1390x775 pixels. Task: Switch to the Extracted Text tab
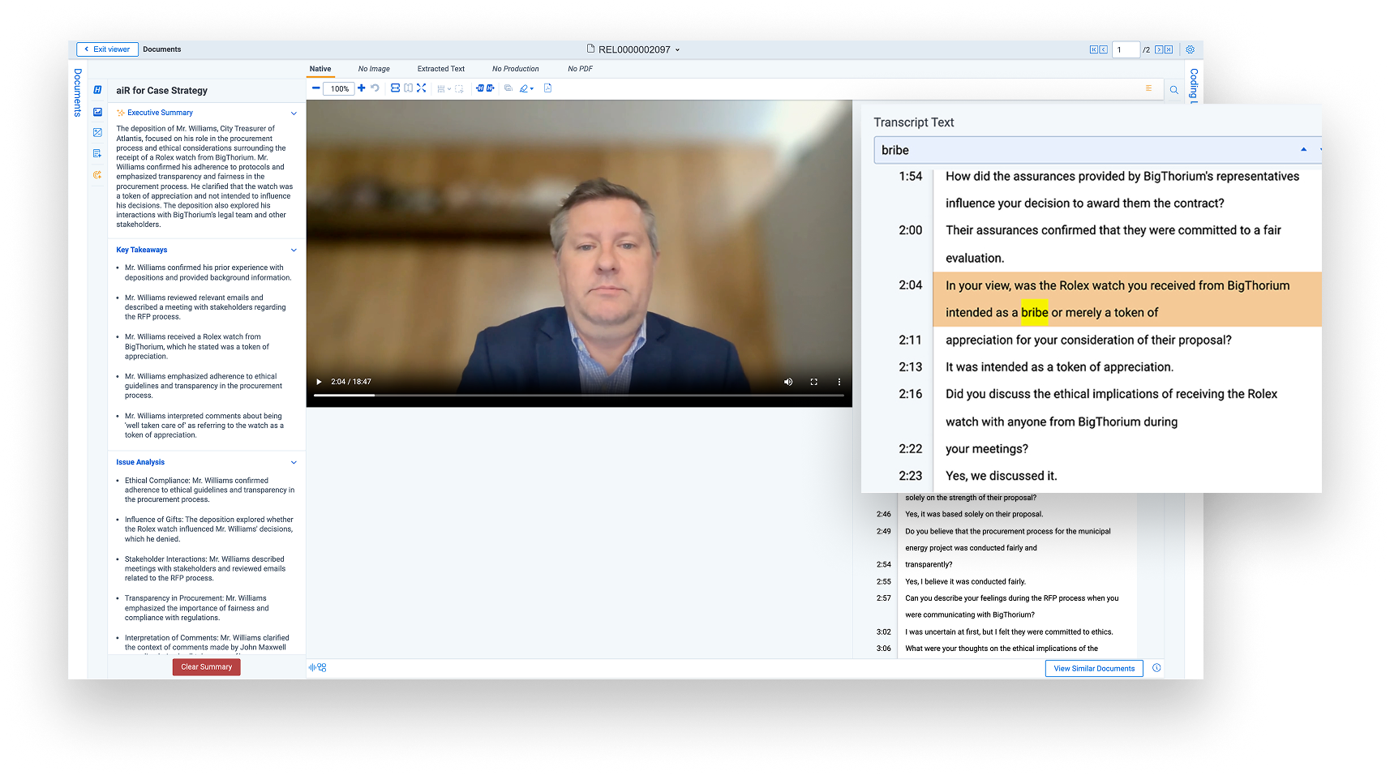click(440, 69)
